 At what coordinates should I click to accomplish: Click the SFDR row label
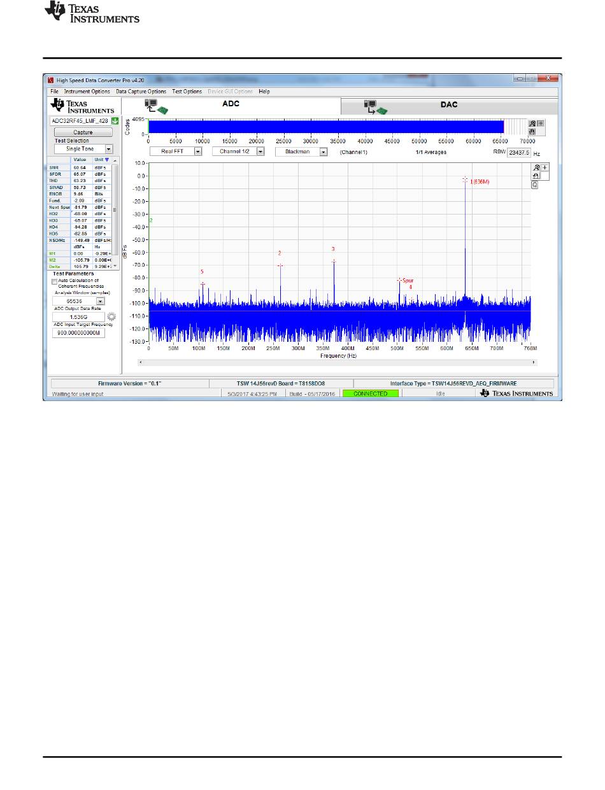coord(55,174)
